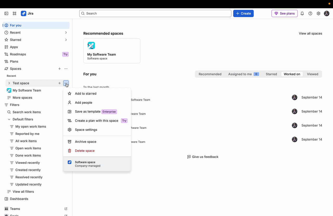Open the app switcher grid icon
333x216 pixels.
click(15, 14)
